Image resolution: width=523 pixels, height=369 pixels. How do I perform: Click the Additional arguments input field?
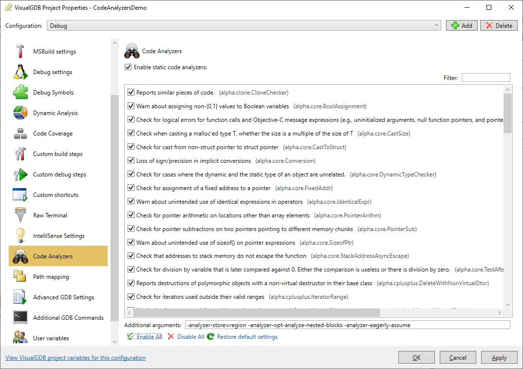click(x=347, y=325)
